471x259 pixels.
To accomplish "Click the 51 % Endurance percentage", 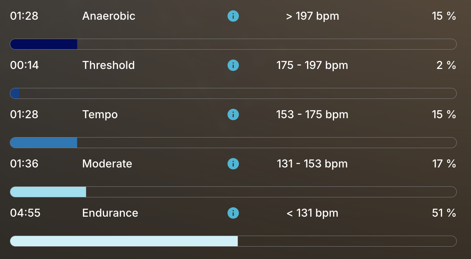I will 444,213.
